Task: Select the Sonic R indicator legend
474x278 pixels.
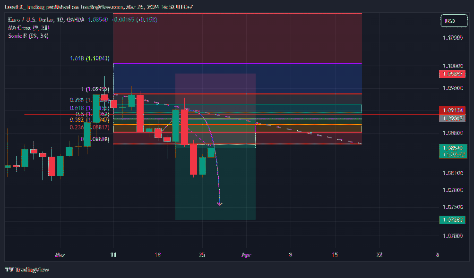Action: coord(28,35)
